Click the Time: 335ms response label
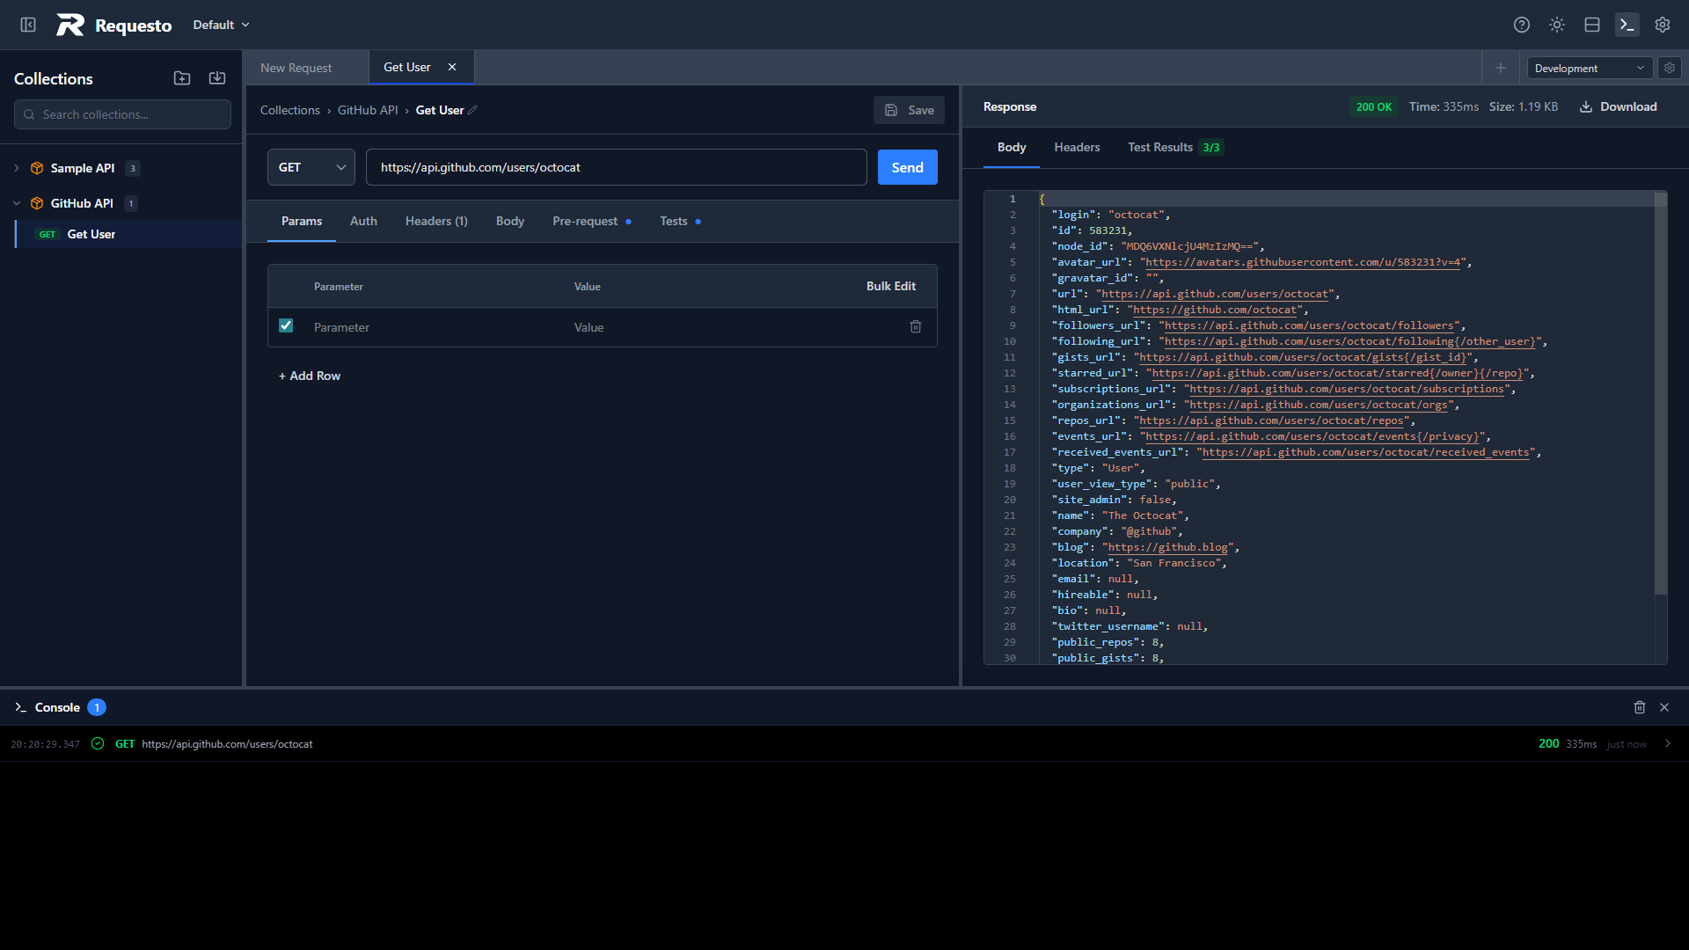Image resolution: width=1689 pixels, height=950 pixels. point(1444,106)
